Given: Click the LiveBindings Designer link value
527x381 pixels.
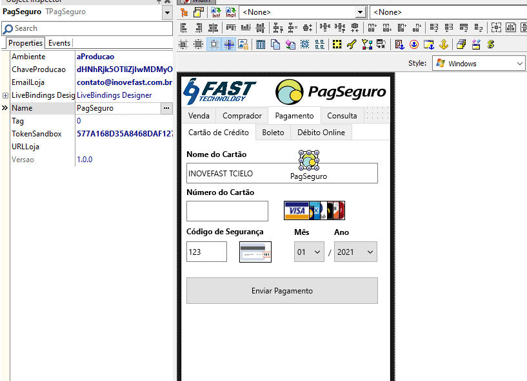Looking at the screenshot, I should 114,95.
